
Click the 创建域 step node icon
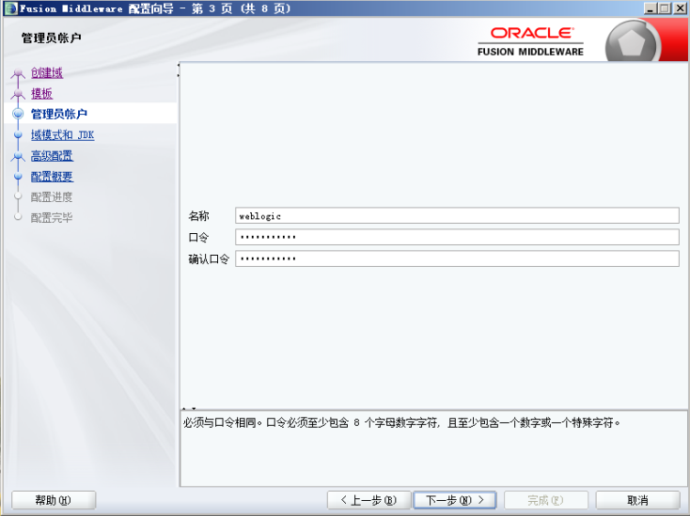click(x=17, y=74)
